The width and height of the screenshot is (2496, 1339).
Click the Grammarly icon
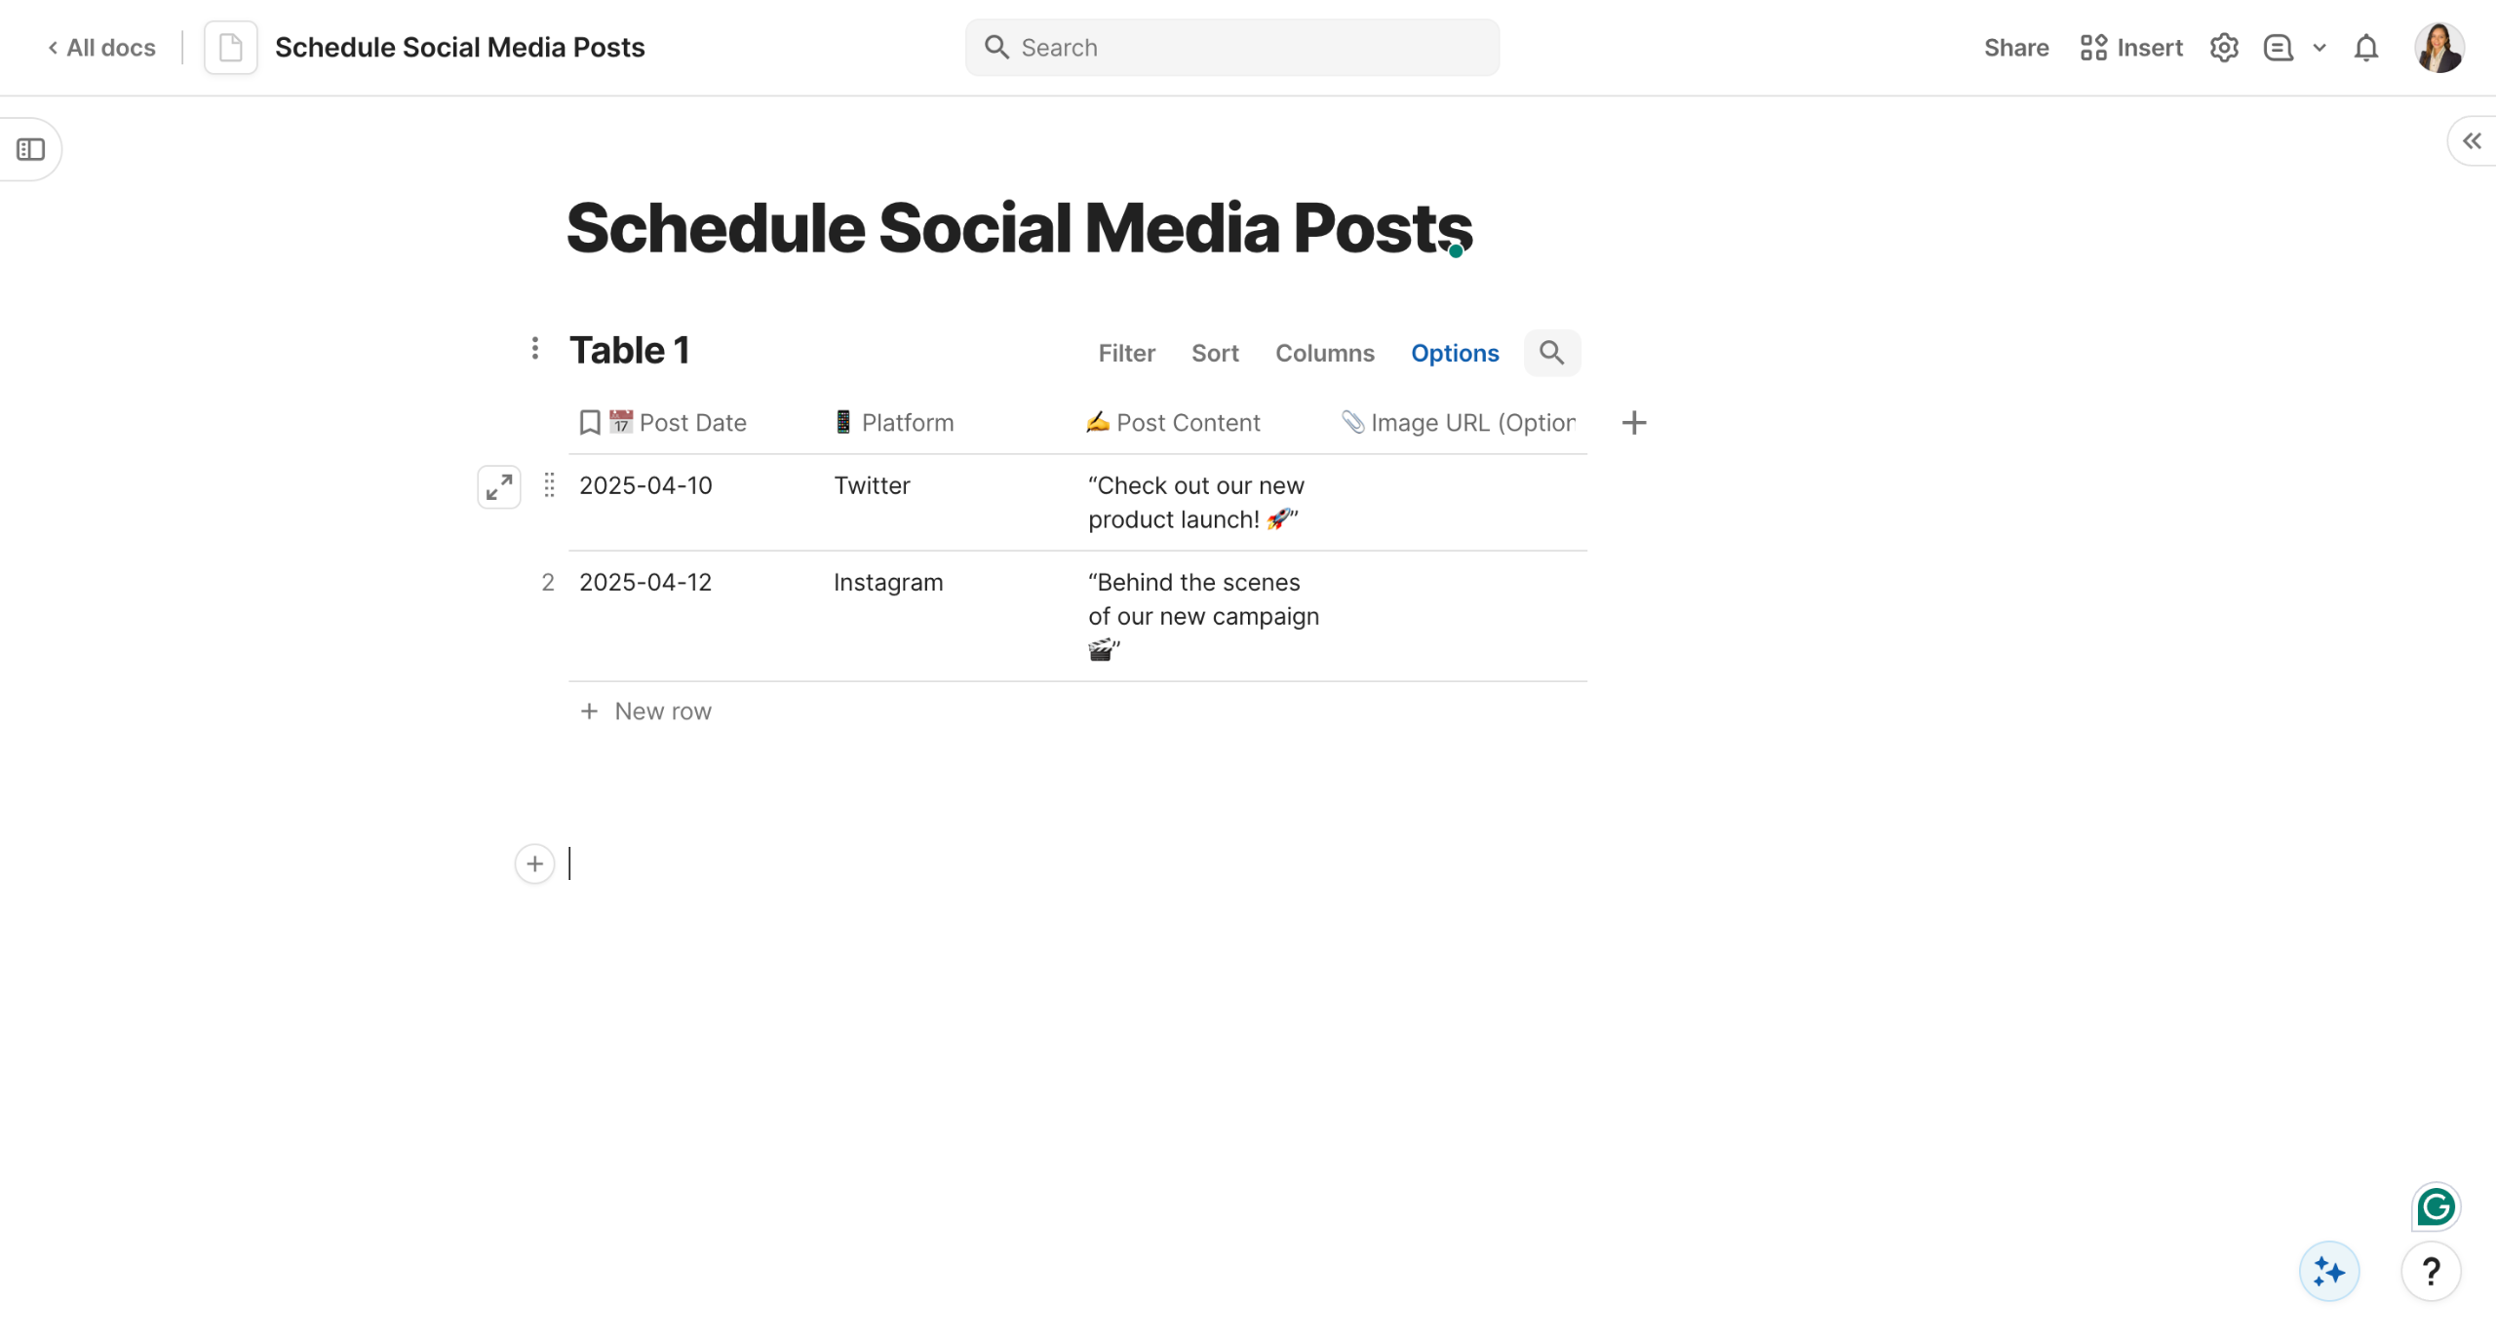coord(2436,1207)
